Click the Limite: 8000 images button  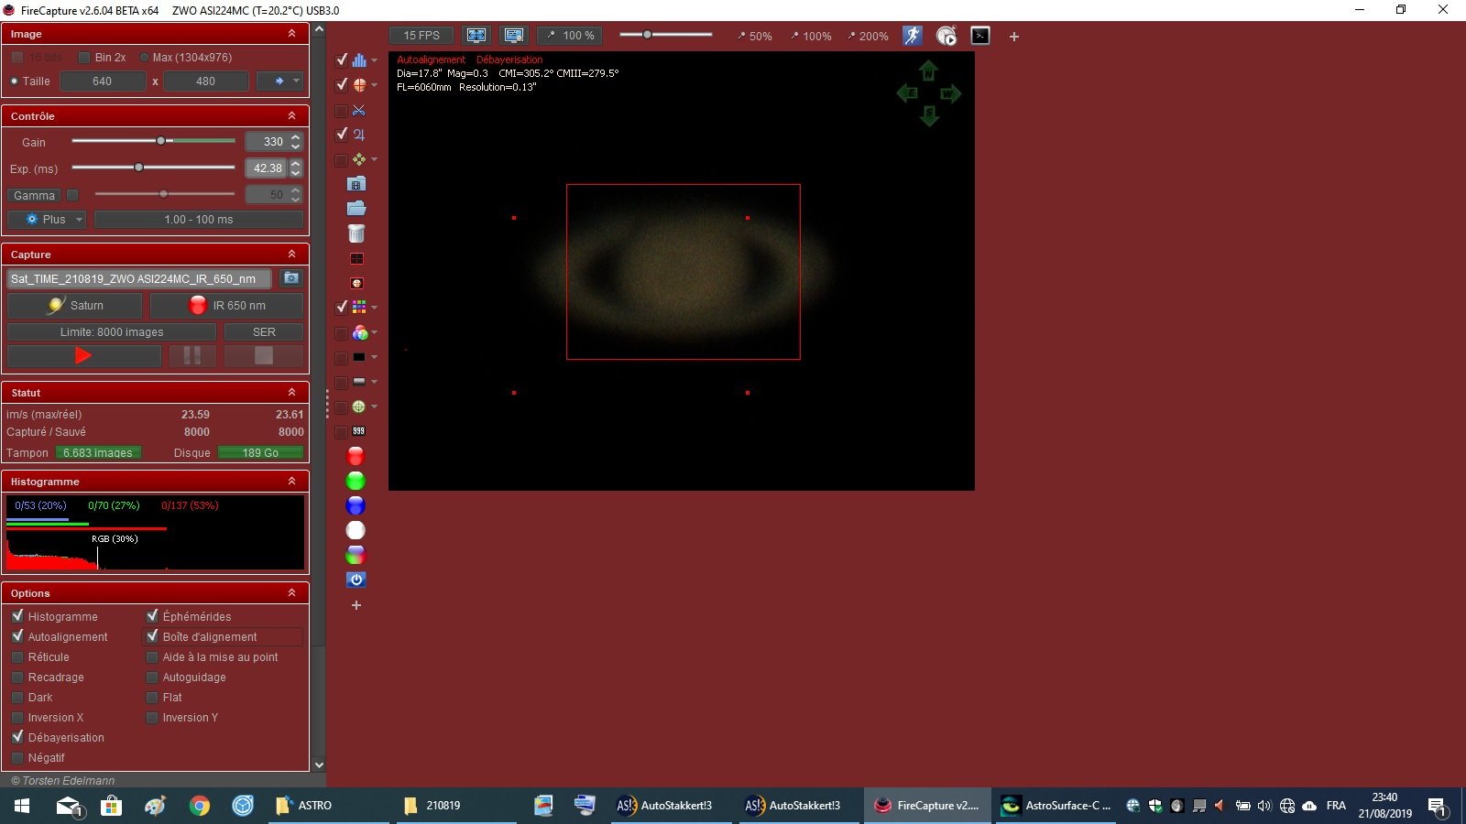click(x=112, y=331)
